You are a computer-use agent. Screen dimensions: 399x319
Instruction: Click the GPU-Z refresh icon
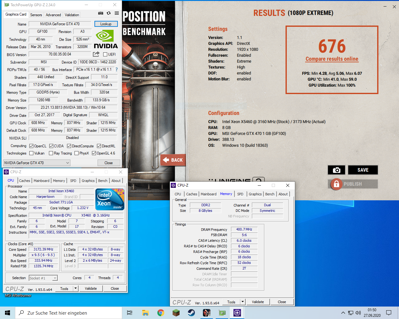(108, 13)
